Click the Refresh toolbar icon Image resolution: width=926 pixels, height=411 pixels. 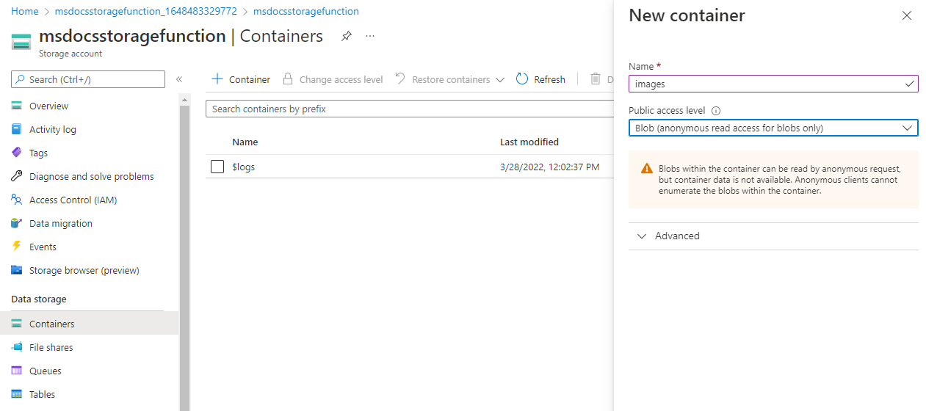tap(522, 79)
